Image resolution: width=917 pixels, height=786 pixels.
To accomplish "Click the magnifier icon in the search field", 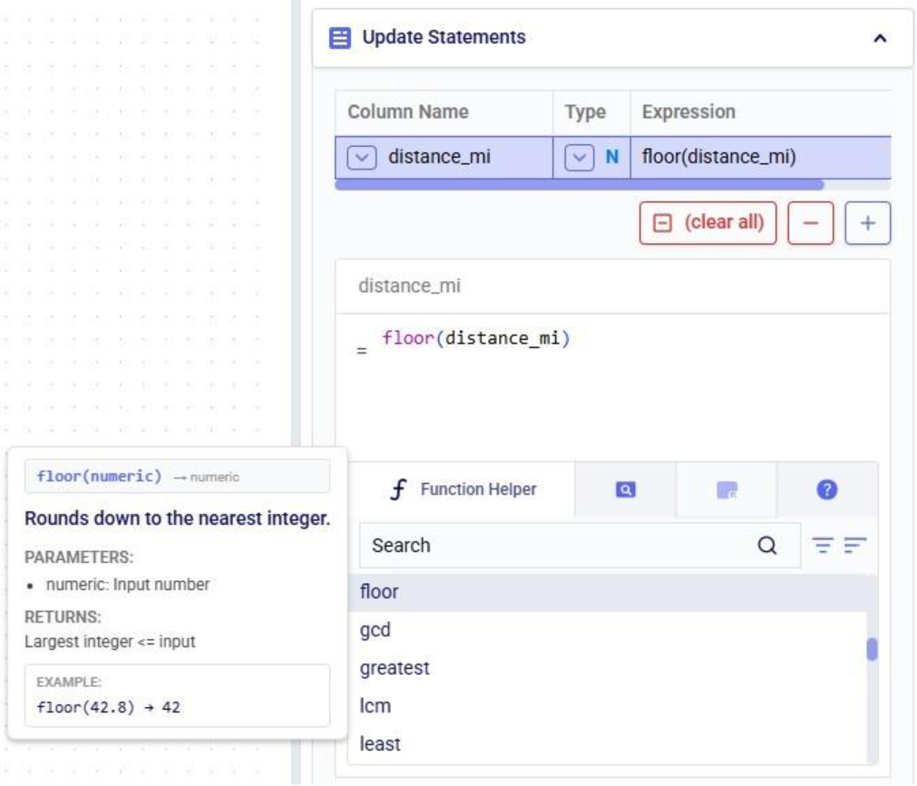I will [766, 545].
